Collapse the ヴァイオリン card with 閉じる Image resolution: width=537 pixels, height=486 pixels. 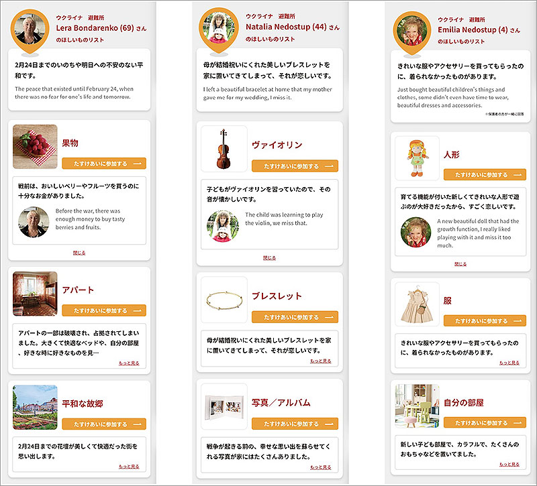click(x=270, y=258)
